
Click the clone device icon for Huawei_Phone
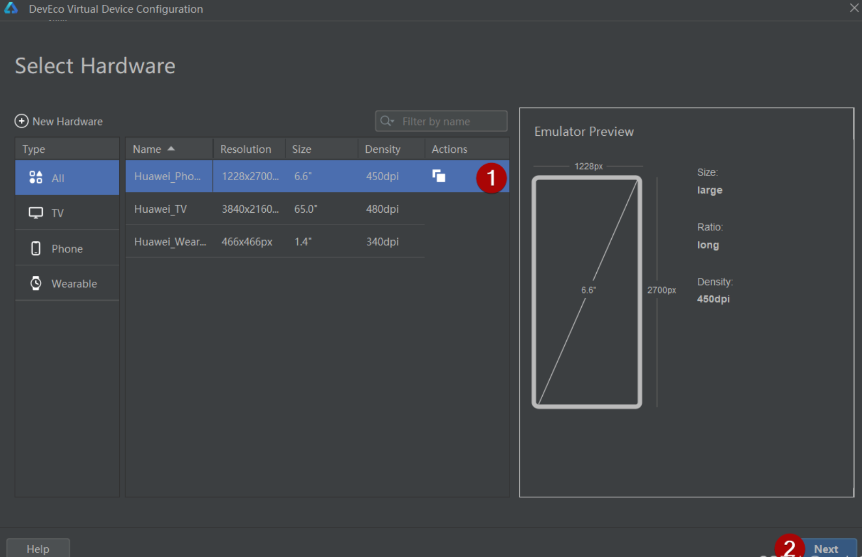(438, 176)
